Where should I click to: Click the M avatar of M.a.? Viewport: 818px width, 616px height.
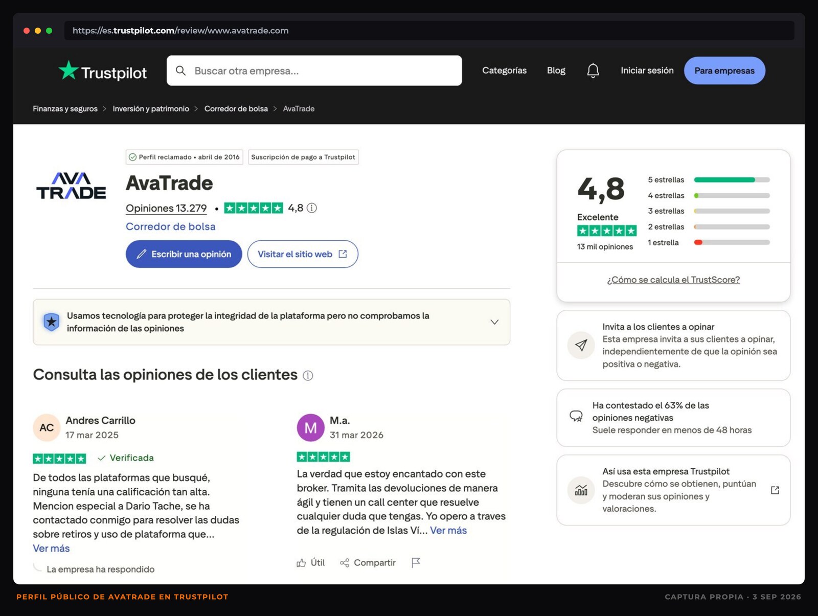(x=310, y=428)
